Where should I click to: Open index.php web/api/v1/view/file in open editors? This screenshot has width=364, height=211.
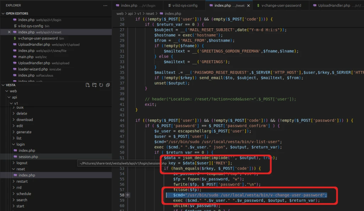[56, 50]
